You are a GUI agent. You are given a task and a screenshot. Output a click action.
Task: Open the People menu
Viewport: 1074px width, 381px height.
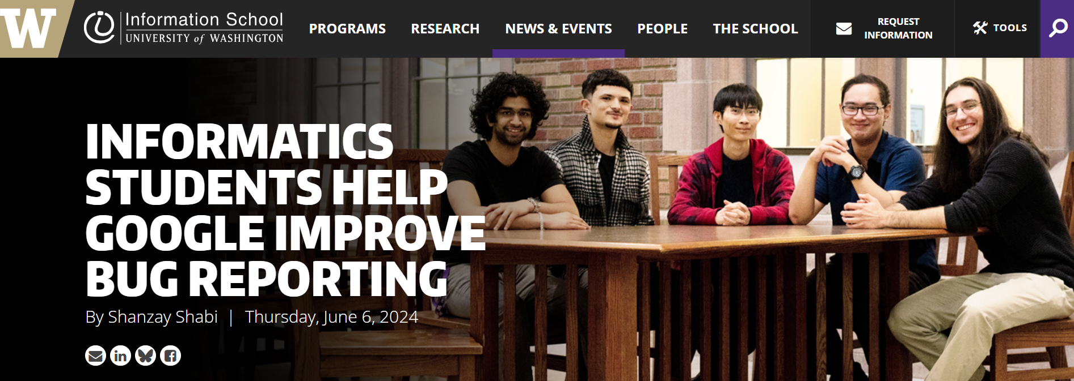pyautogui.click(x=662, y=29)
